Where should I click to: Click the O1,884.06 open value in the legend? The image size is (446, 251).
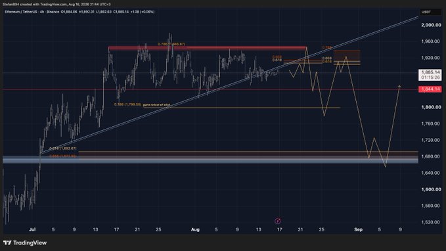tap(69, 12)
